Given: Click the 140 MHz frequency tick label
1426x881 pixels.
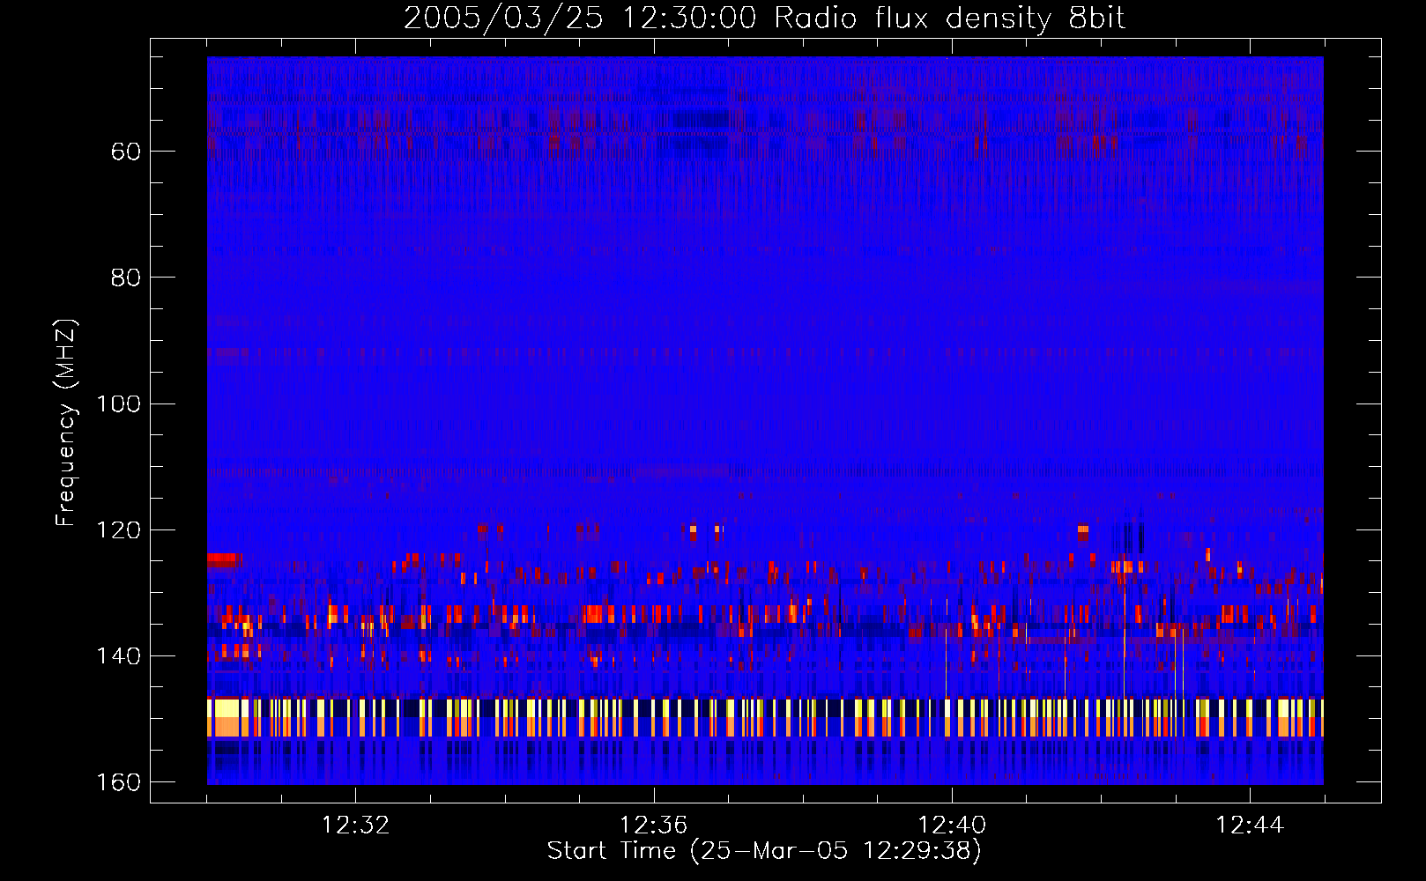Looking at the screenshot, I should [x=119, y=656].
